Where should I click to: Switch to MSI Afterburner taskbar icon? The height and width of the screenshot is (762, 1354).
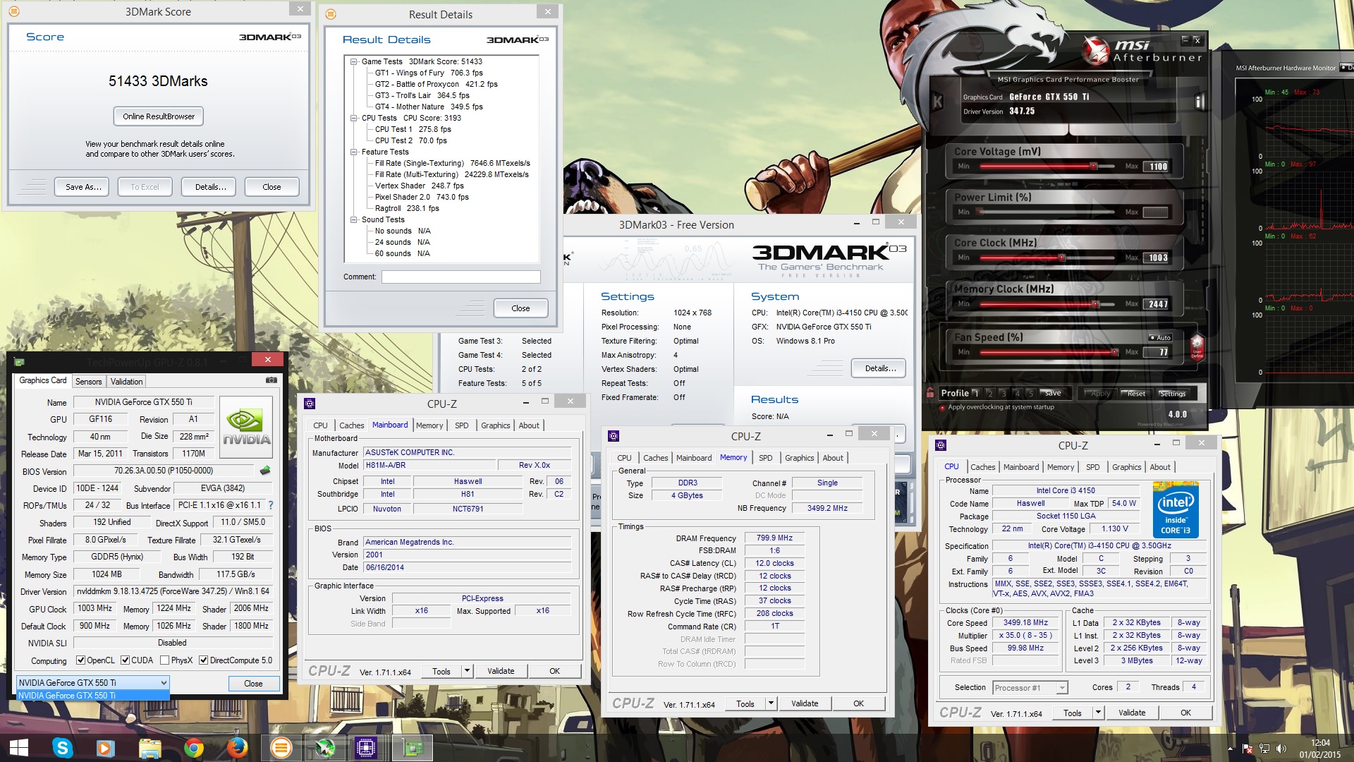coord(324,747)
